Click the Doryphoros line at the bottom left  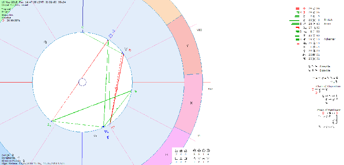point(10,158)
